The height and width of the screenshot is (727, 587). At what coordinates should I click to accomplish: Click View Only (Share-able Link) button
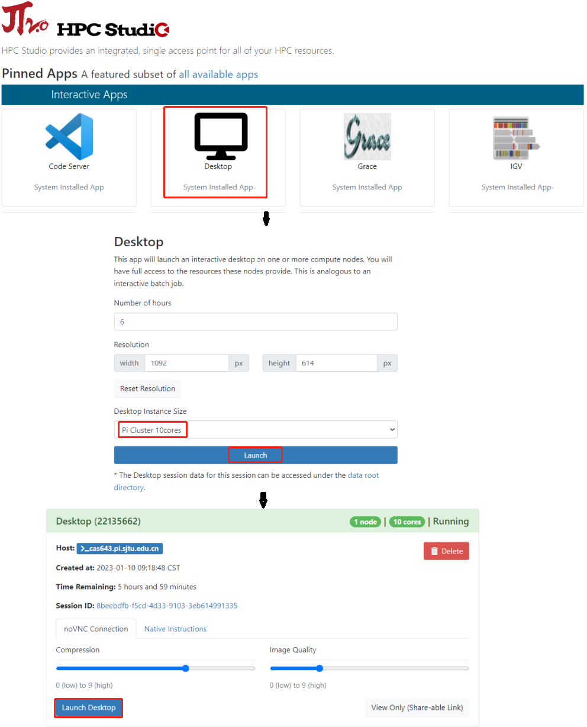417,707
